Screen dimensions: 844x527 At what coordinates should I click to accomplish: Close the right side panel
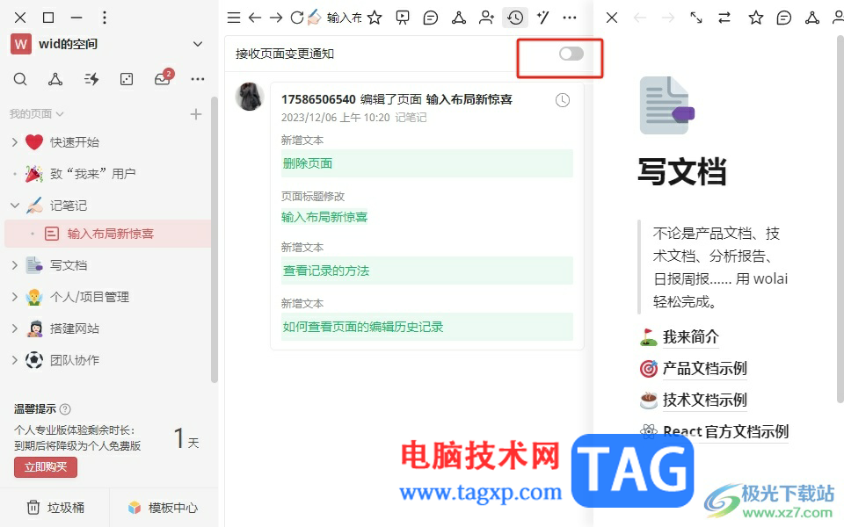tap(612, 18)
